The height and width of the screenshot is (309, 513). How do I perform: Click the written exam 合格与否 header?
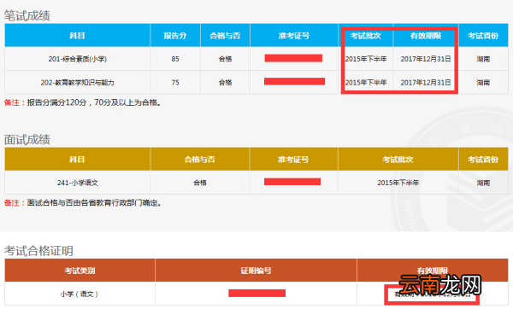point(225,35)
